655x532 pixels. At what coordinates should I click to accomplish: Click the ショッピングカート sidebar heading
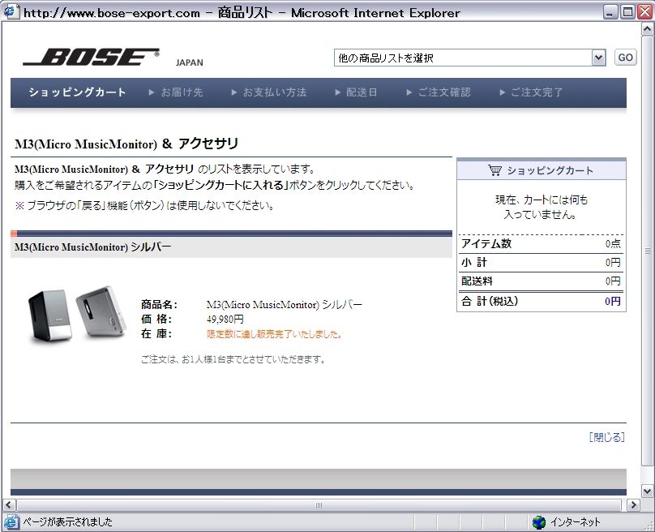[550, 170]
